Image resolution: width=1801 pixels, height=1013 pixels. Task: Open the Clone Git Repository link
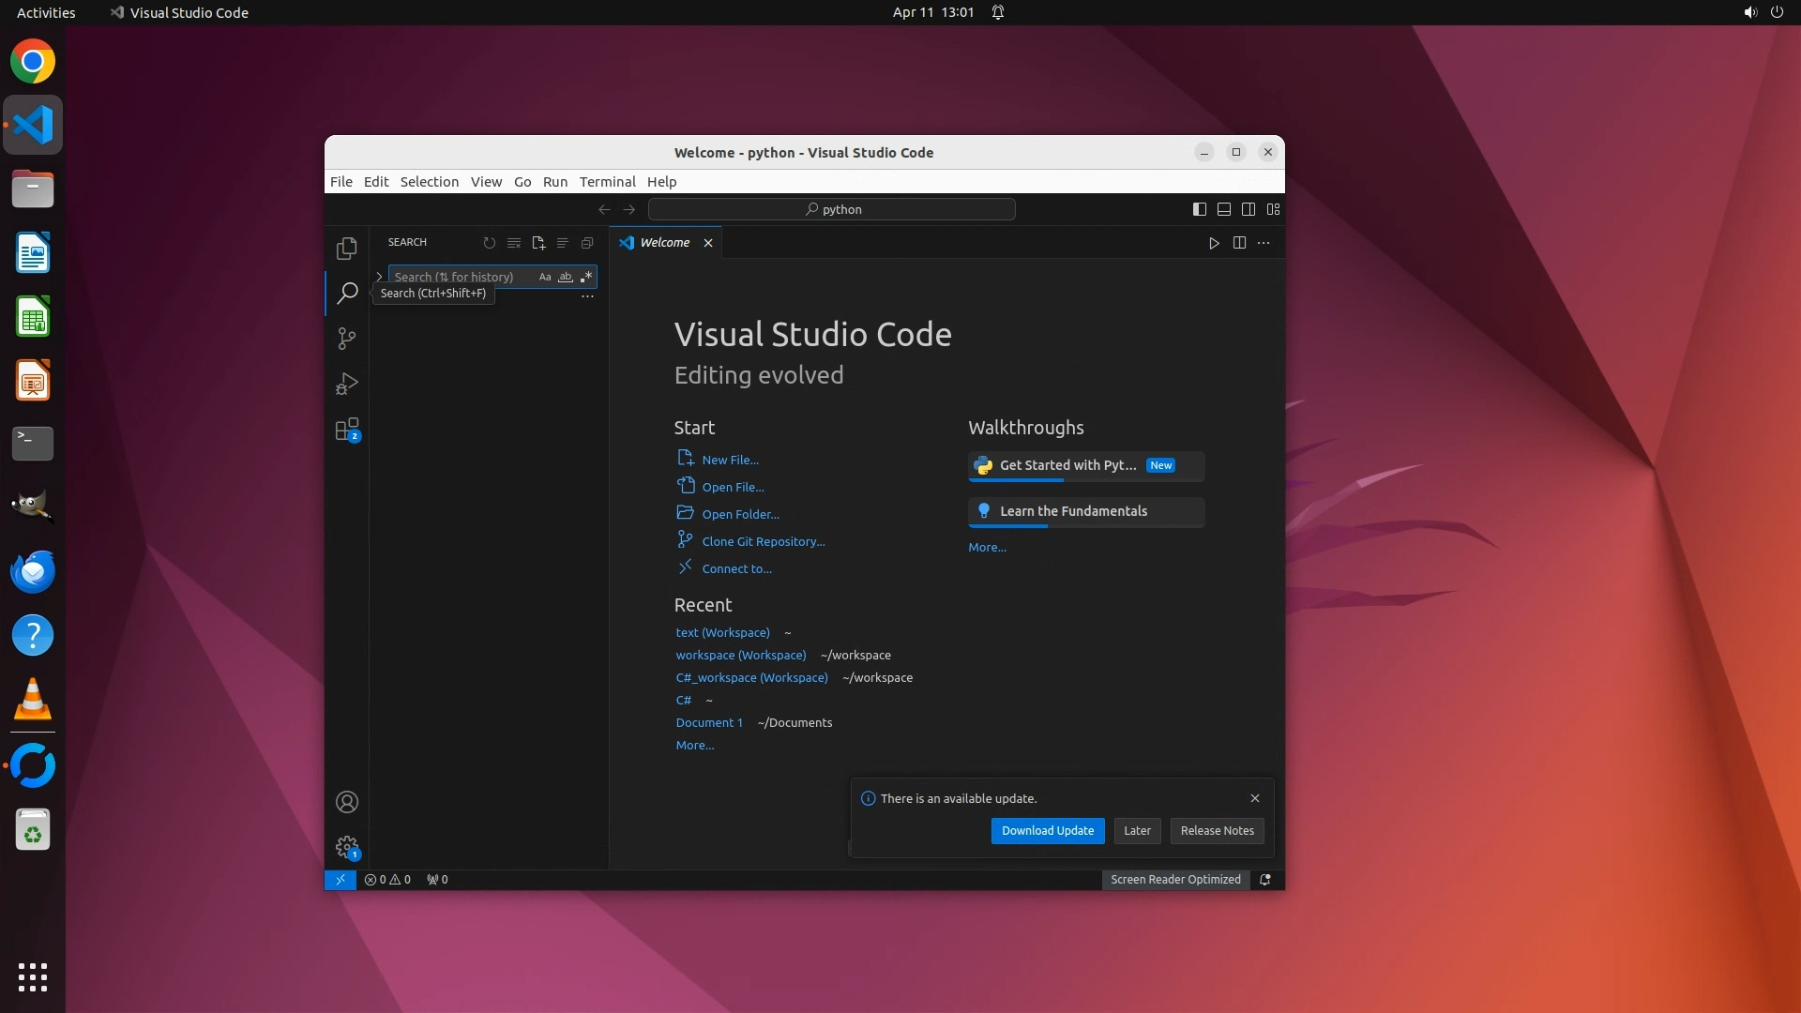763,541
